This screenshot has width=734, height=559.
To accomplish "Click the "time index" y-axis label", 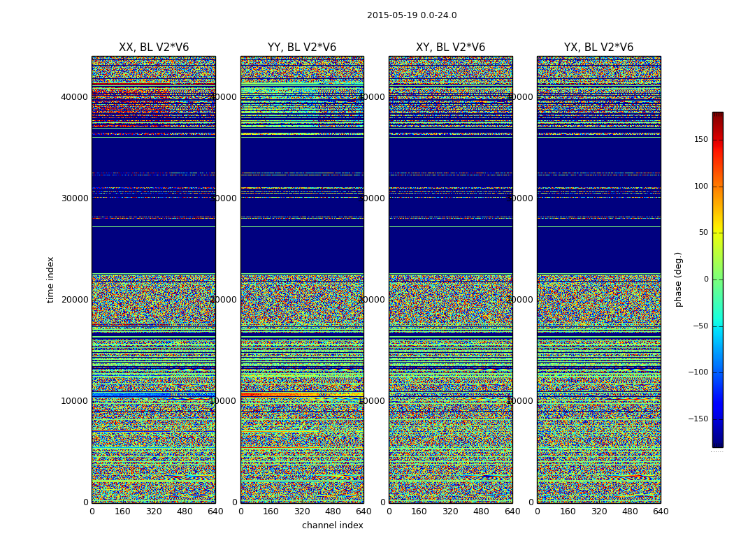I will [x=50, y=279].
